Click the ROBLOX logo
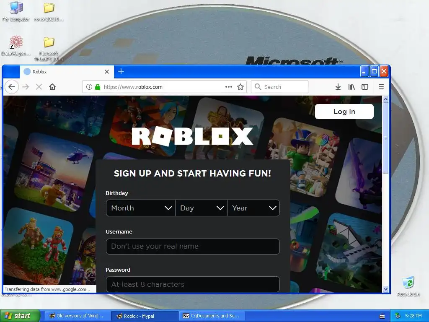 click(x=192, y=136)
